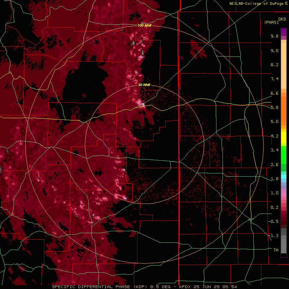
Task: Click the purple swatch atop color bar
Action: click(284, 32)
